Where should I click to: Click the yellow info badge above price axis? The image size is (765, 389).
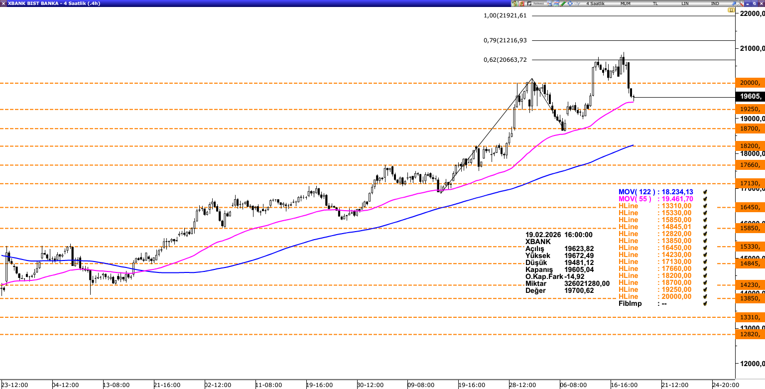(731, 10)
